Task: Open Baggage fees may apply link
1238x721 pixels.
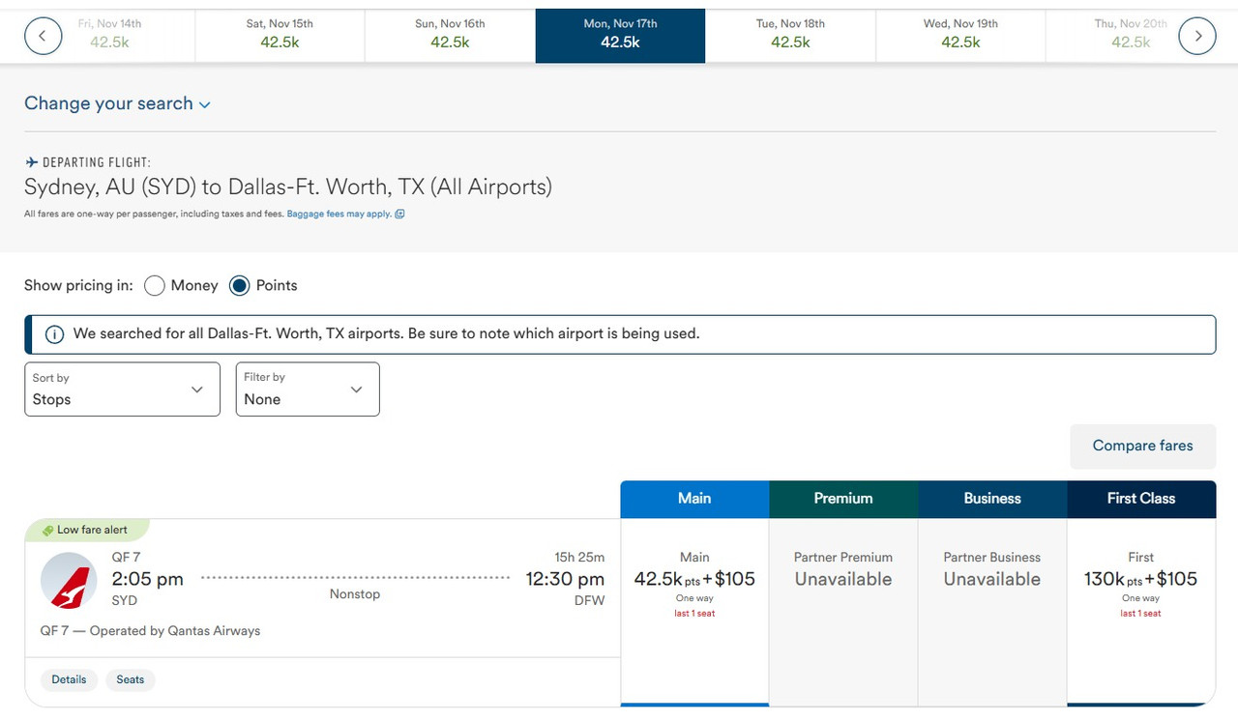Action: pos(339,215)
